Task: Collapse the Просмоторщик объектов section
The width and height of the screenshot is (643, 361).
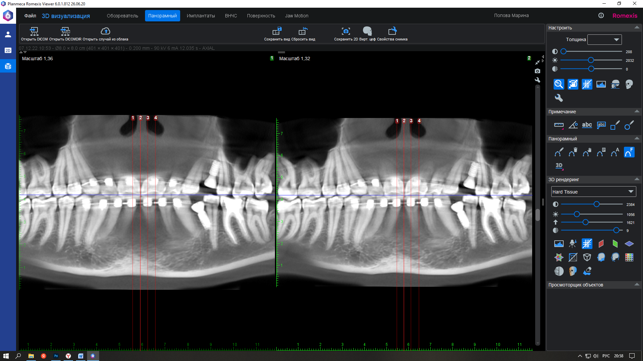Action: click(637, 284)
